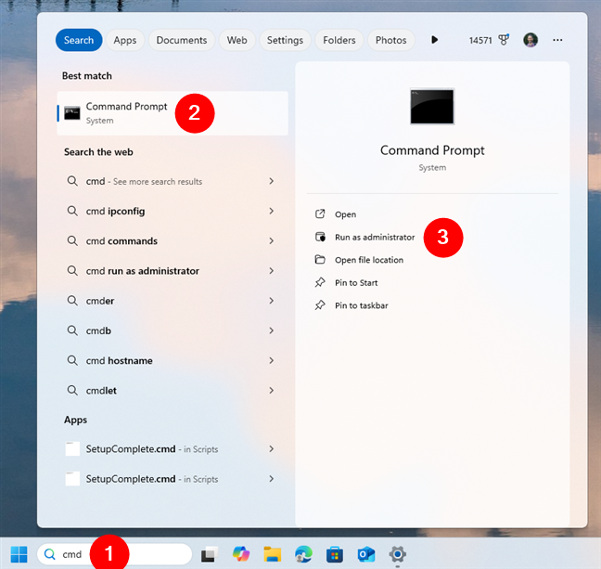Expand the cmd commands suggestion chevron

click(272, 240)
